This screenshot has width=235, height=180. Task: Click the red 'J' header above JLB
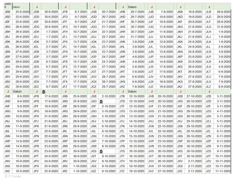pos(209,7)
